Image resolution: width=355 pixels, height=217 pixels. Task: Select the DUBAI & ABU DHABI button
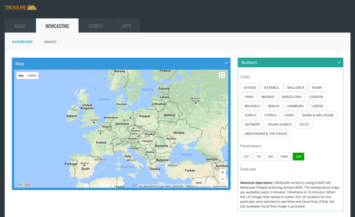[x=317, y=115]
